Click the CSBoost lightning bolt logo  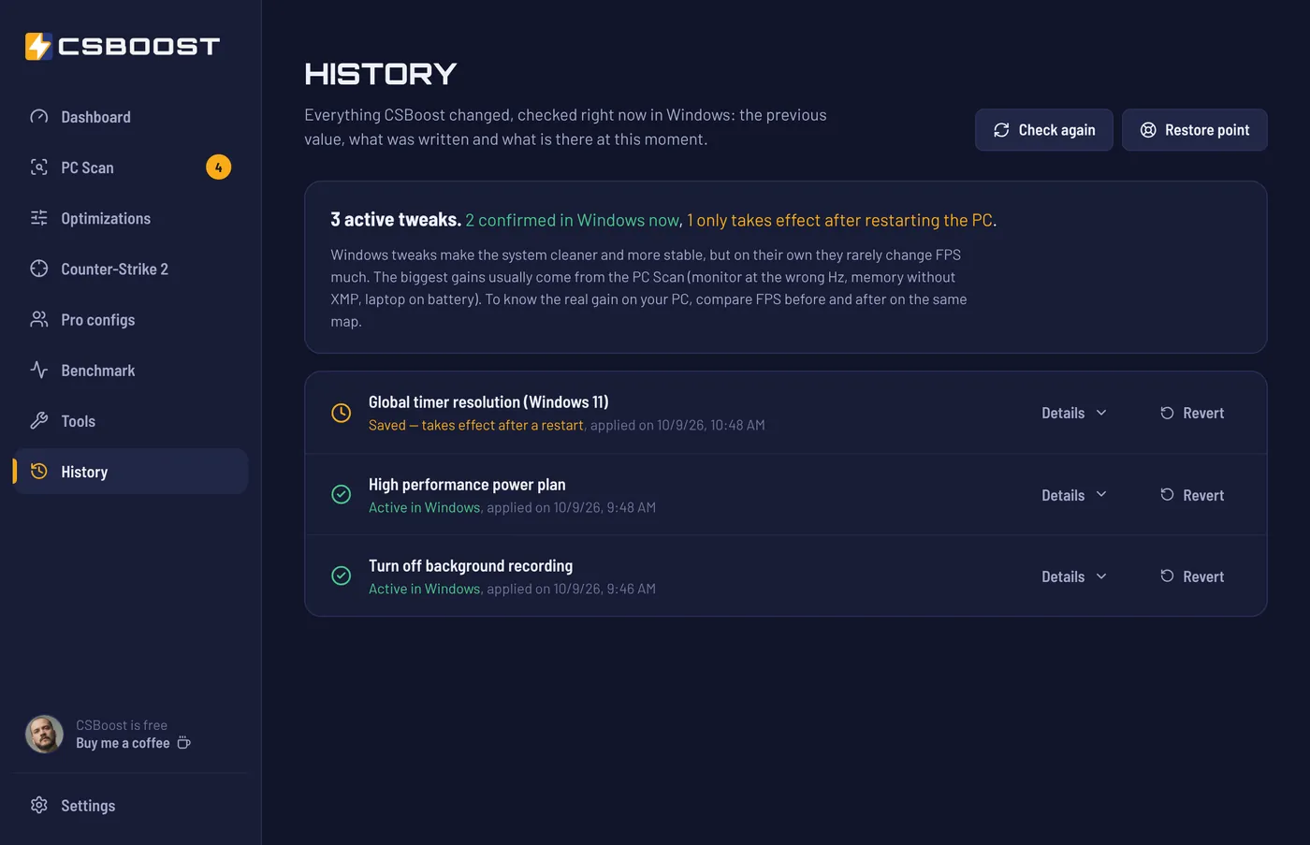[38, 46]
